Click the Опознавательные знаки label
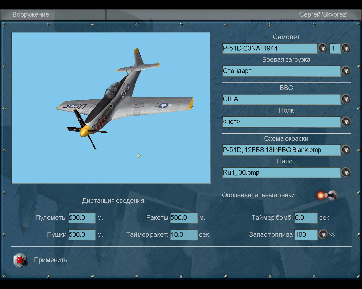 pos(259,195)
